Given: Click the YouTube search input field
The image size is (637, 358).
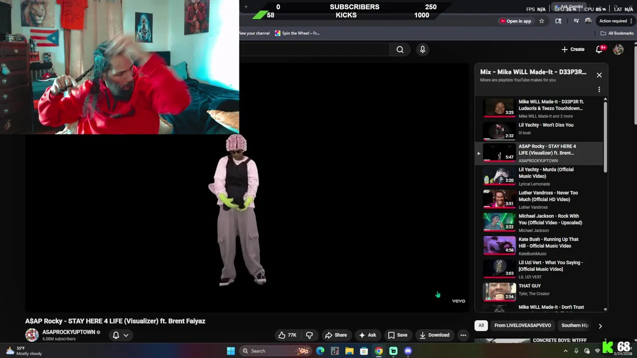Looking at the screenshot, I should click(x=315, y=49).
